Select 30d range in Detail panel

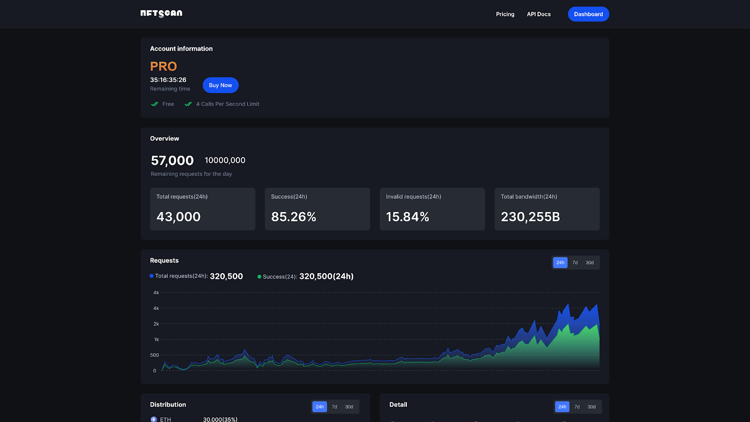[x=592, y=407]
